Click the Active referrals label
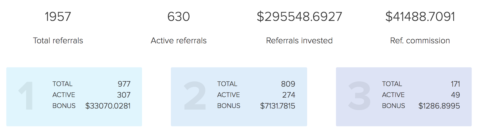This screenshot has width=478, height=132. click(x=179, y=40)
